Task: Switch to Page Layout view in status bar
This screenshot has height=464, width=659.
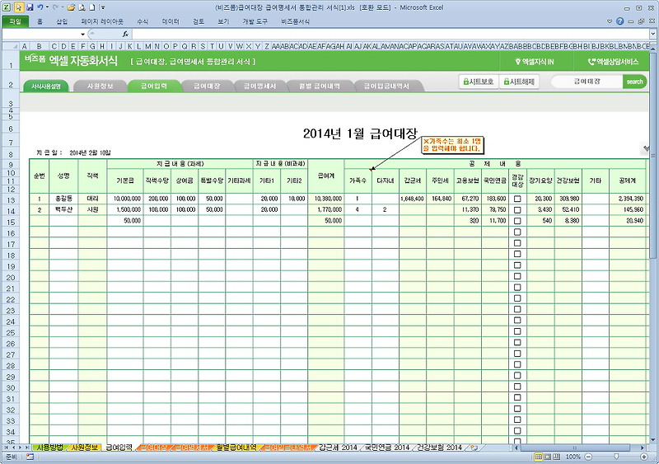Action: (x=548, y=457)
